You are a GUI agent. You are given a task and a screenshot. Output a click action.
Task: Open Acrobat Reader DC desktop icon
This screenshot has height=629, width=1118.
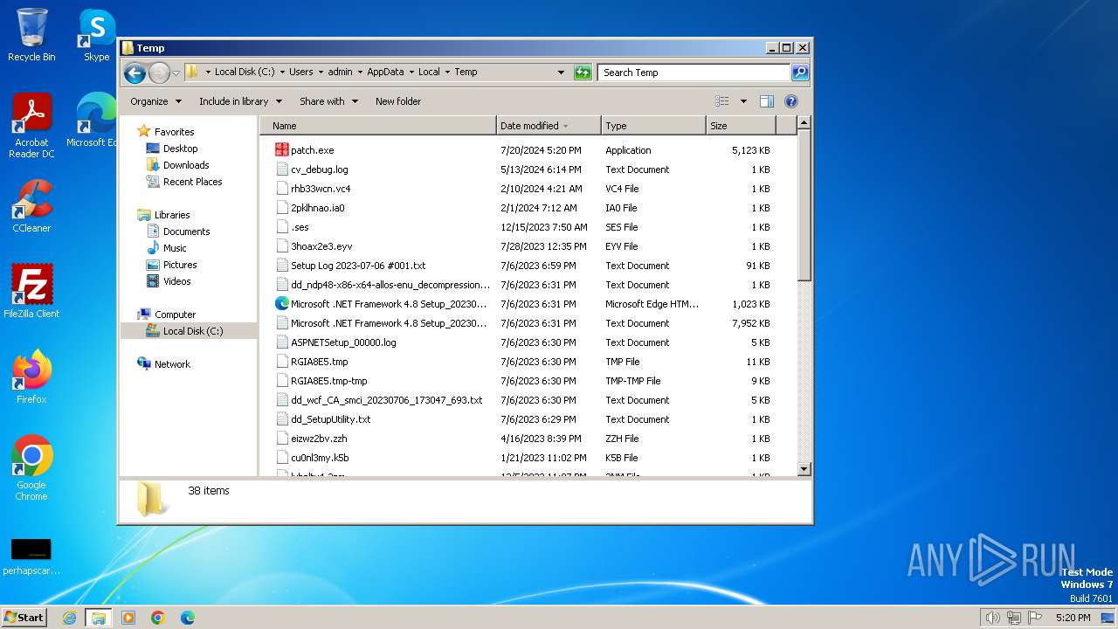[x=31, y=126]
